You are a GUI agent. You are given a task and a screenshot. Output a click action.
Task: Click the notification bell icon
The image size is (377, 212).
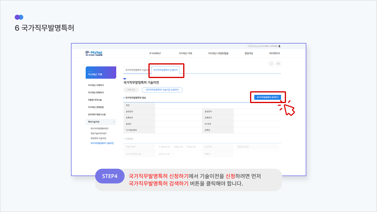pos(280,46)
